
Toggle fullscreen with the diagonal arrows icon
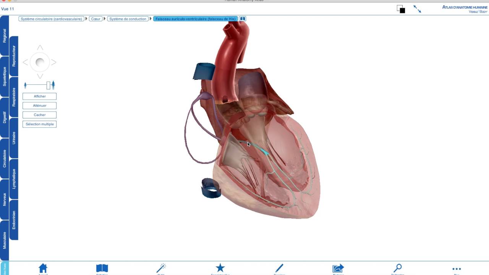[x=417, y=9]
